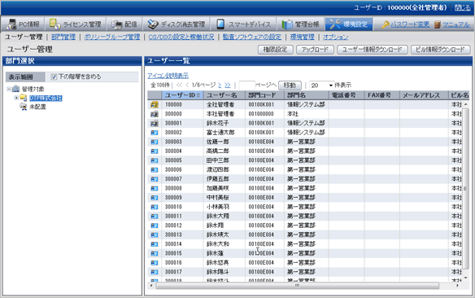Toggle 下の階層を含める checkbox

pyautogui.click(x=54, y=77)
